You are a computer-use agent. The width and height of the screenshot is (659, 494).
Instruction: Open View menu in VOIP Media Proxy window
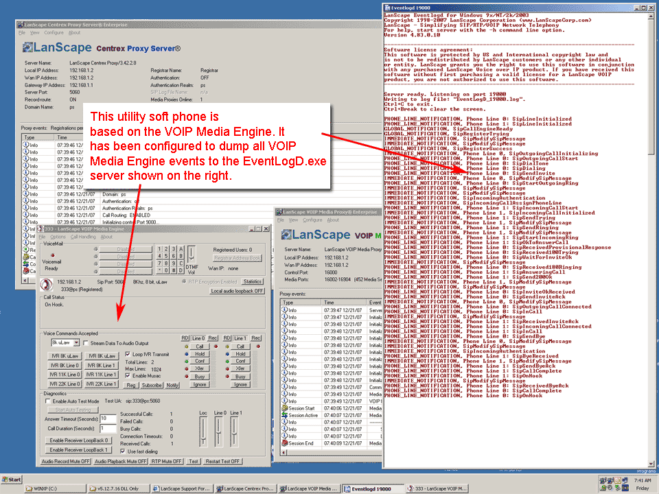(293, 220)
